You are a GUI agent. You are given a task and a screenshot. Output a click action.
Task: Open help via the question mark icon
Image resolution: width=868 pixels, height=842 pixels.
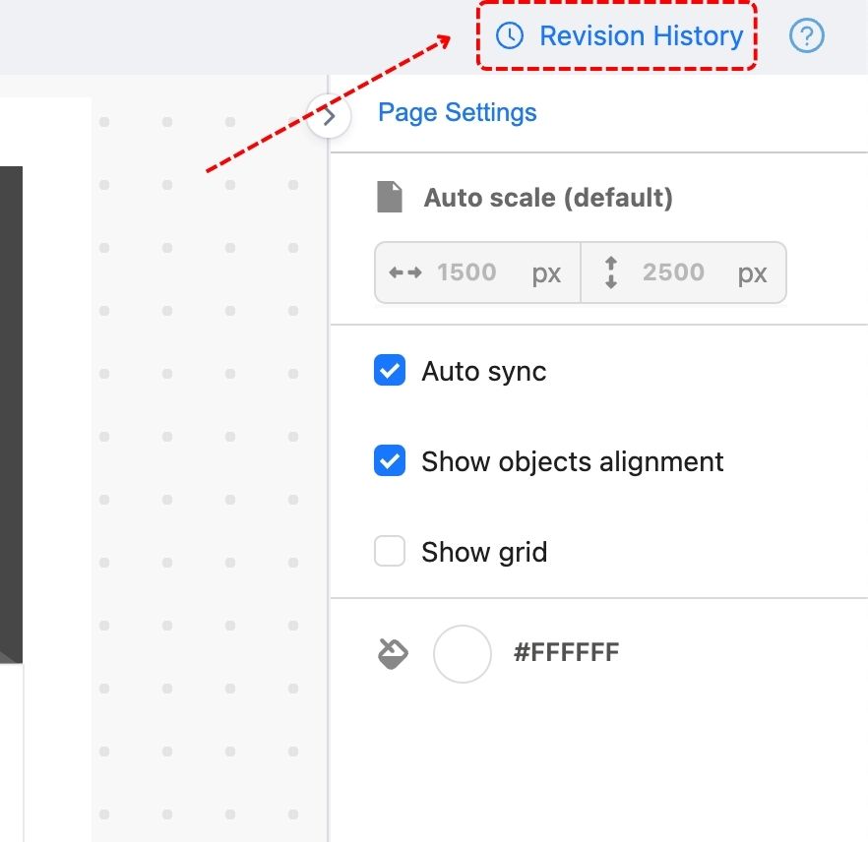[807, 36]
